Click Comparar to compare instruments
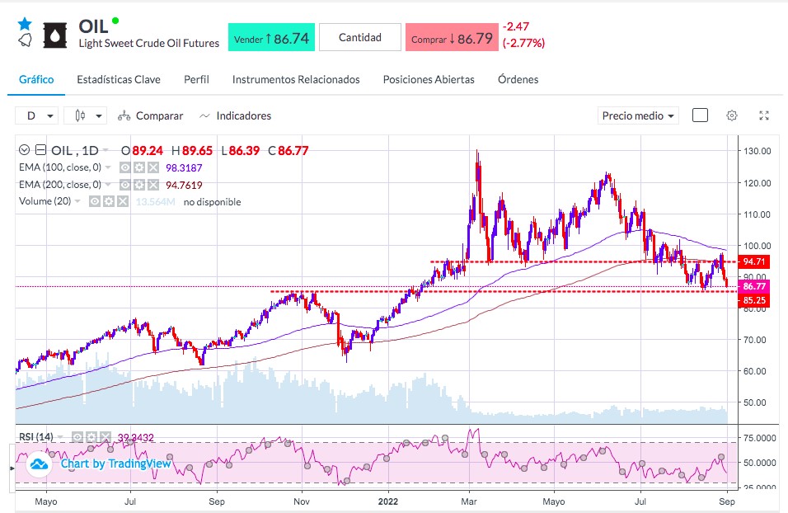This screenshot has width=788, height=513. (x=150, y=115)
